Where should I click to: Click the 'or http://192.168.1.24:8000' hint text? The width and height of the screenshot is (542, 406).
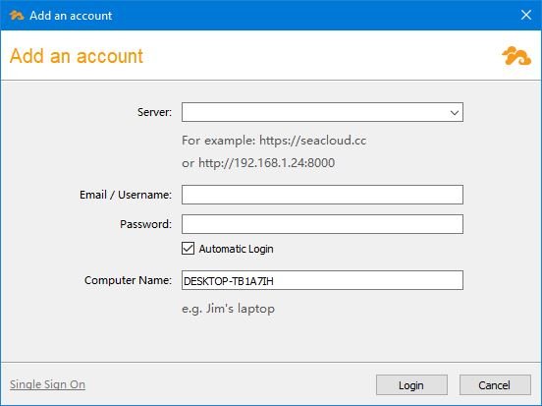(x=258, y=163)
